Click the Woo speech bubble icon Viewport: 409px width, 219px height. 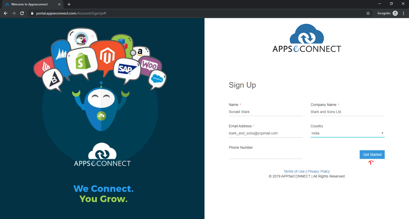150,65
